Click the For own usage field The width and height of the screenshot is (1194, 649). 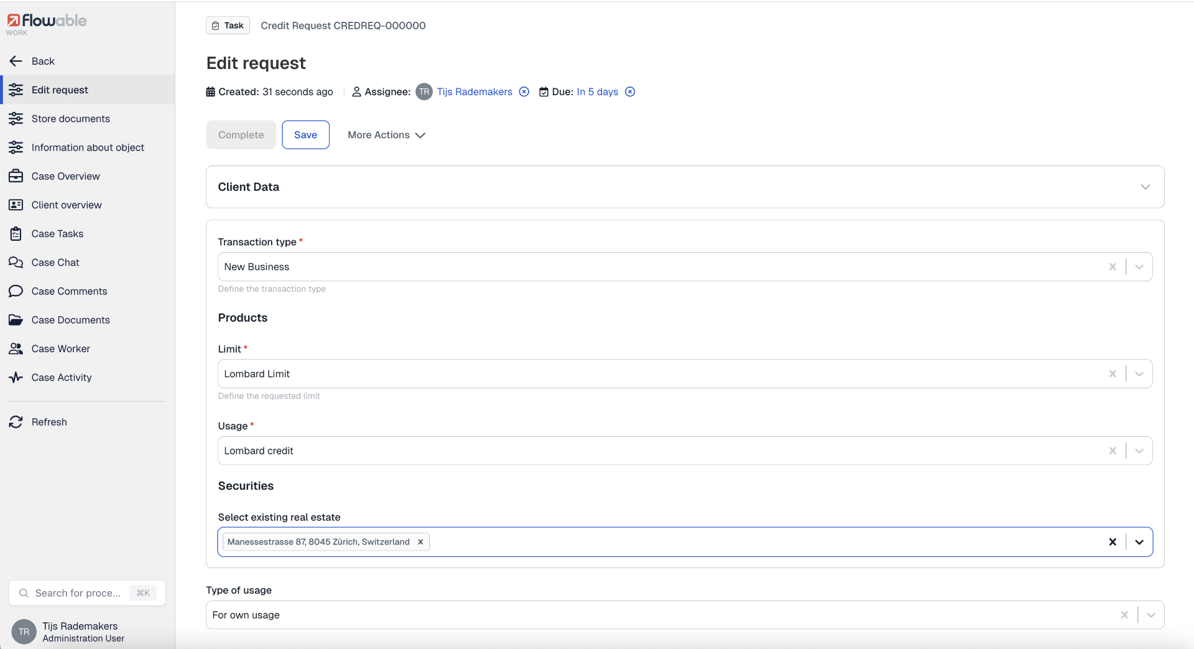(x=685, y=615)
